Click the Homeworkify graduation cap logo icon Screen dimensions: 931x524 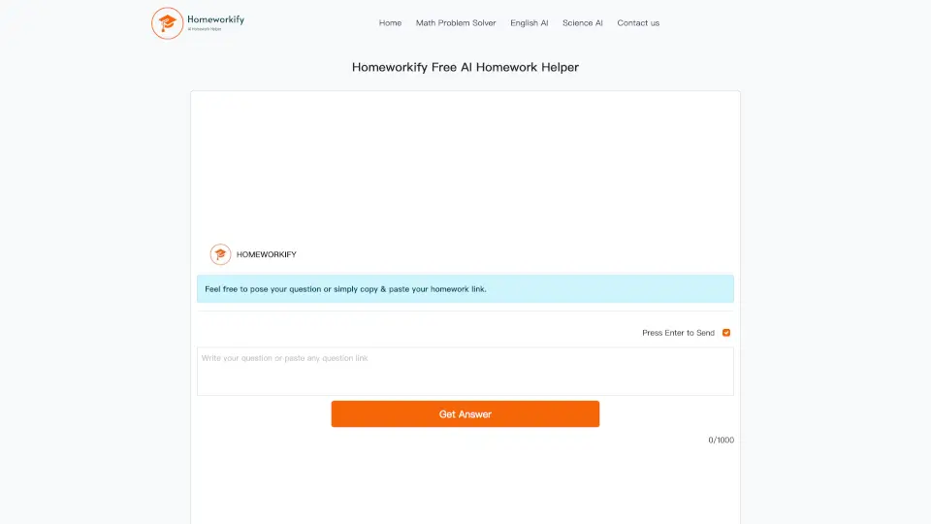pyautogui.click(x=168, y=23)
